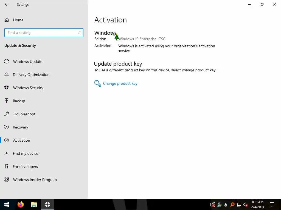The width and height of the screenshot is (281, 210).
Task: Open the Action Center notifications icon
Action: 272,205
